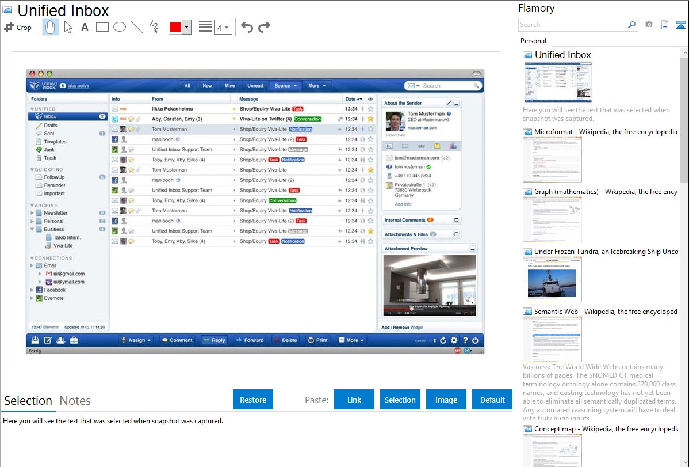The width and height of the screenshot is (689, 467).
Task: Open the Assign dropdown in snapshot toolbar
Action: [136, 340]
